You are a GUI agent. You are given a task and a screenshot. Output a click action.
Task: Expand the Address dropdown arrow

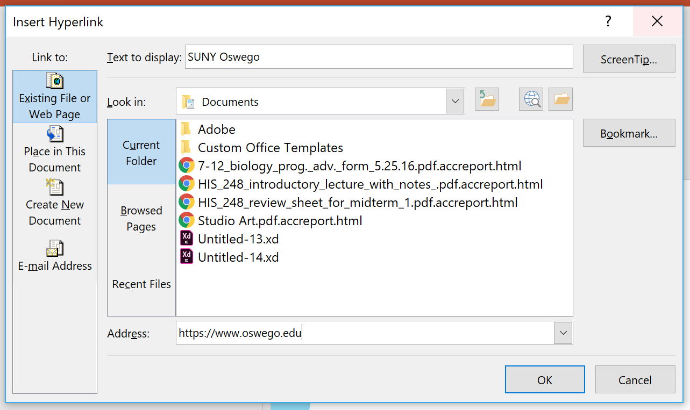tap(563, 333)
